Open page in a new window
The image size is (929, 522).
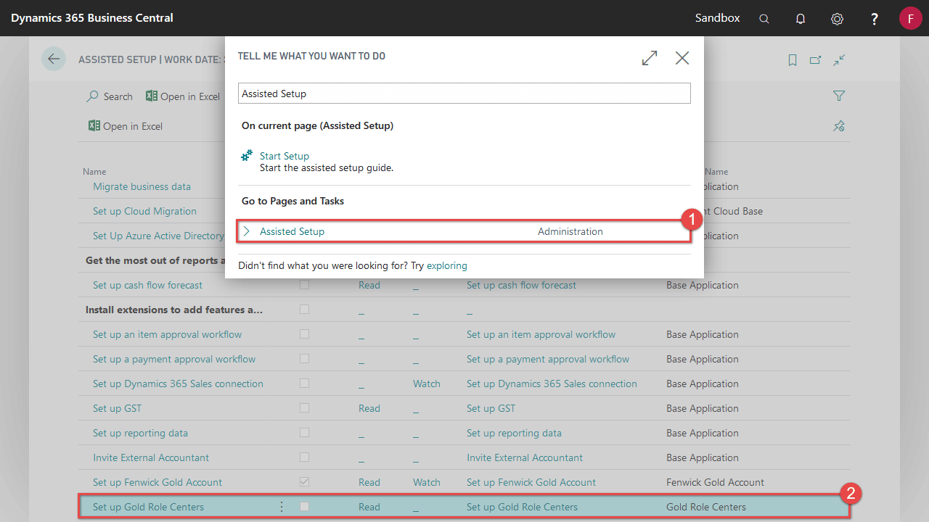coord(816,60)
